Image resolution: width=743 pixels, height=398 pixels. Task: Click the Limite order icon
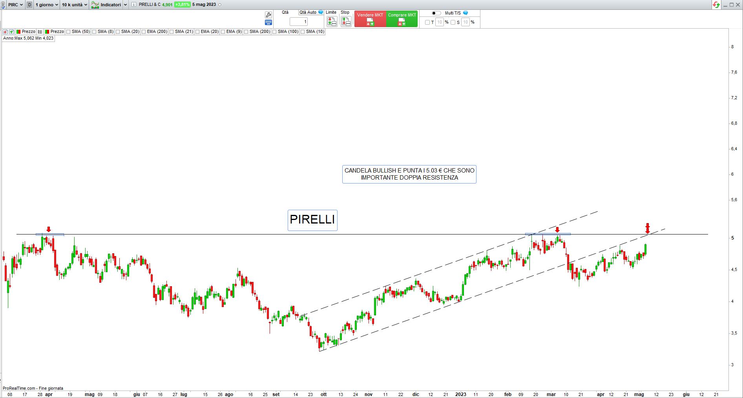point(332,22)
